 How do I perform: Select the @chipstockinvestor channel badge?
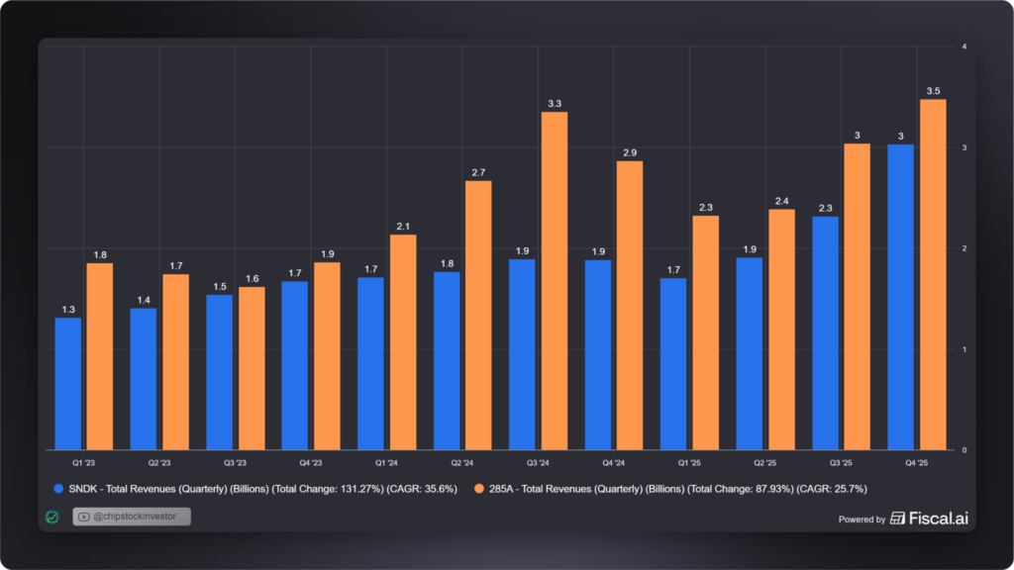[x=134, y=516]
